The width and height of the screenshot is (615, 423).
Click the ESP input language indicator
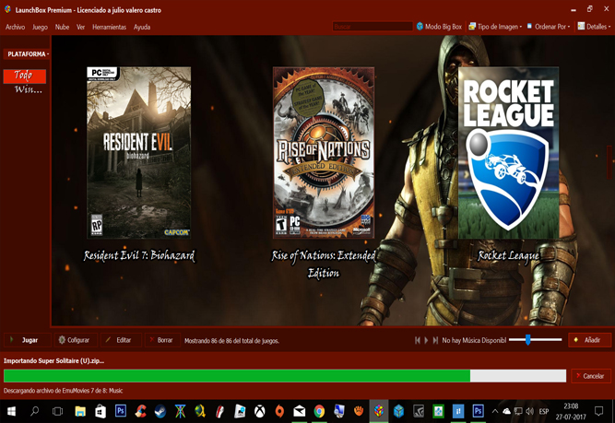544,411
